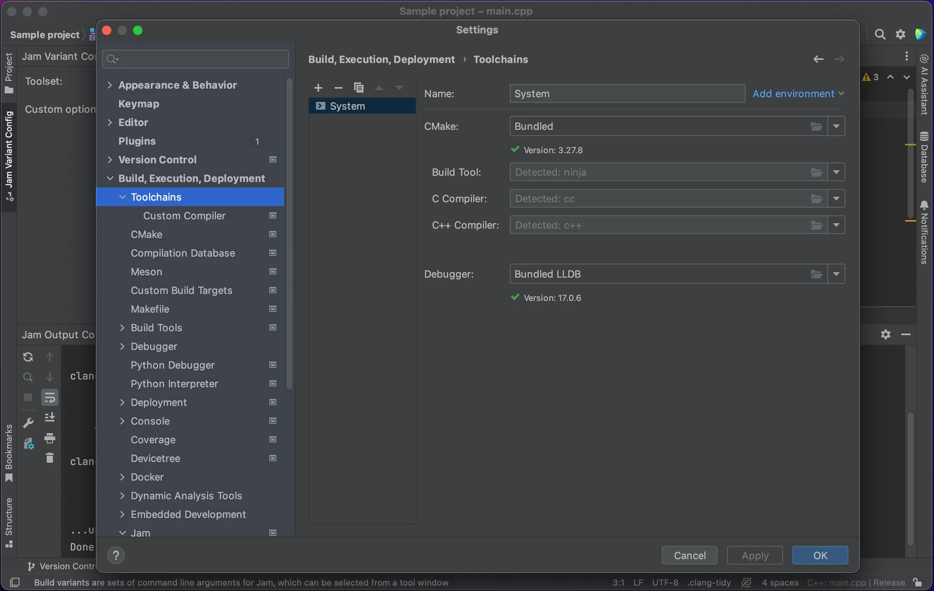Click Cancel button
Screen dimensions: 934x591
pos(690,555)
